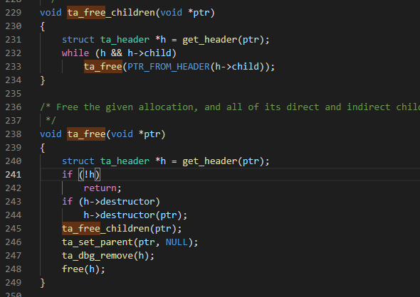Click line number 233 in the gutter
This screenshot has width=420, height=297.
pyautogui.click(x=13, y=67)
